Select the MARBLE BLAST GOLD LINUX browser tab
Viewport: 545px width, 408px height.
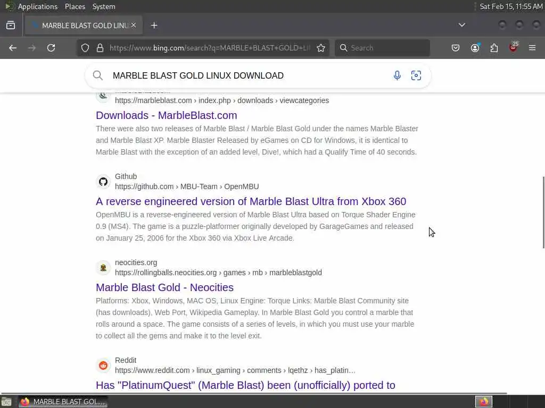click(84, 25)
